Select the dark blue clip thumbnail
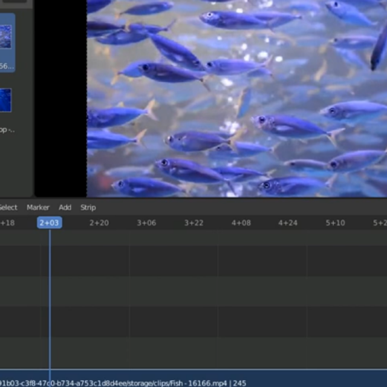This screenshot has width=387, height=387. 5,100
